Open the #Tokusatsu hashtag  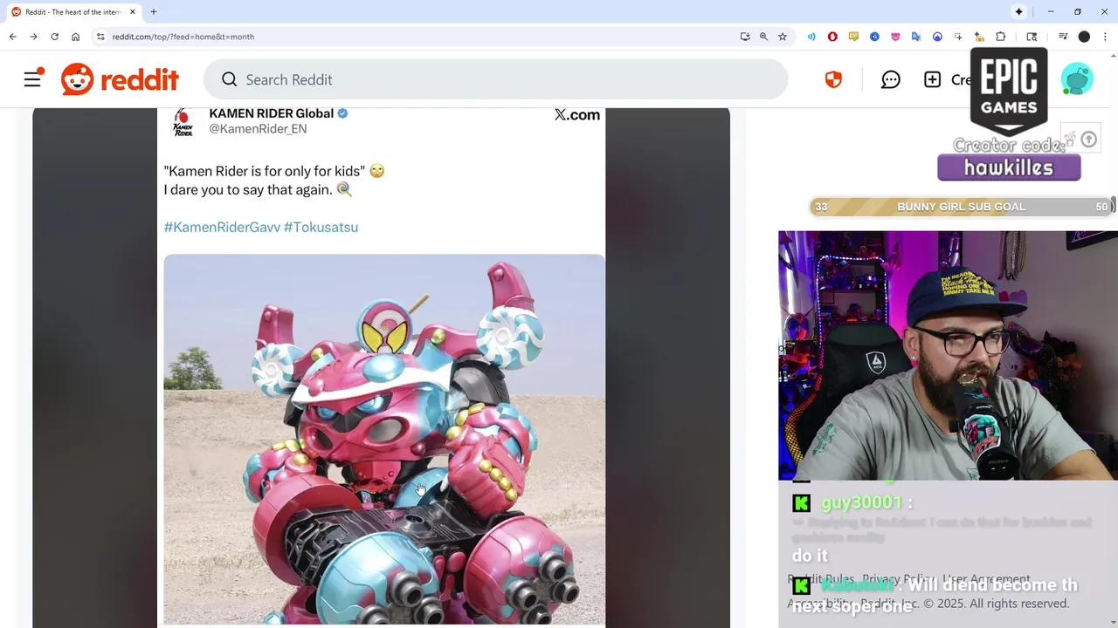pyautogui.click(x=321, y=227)
